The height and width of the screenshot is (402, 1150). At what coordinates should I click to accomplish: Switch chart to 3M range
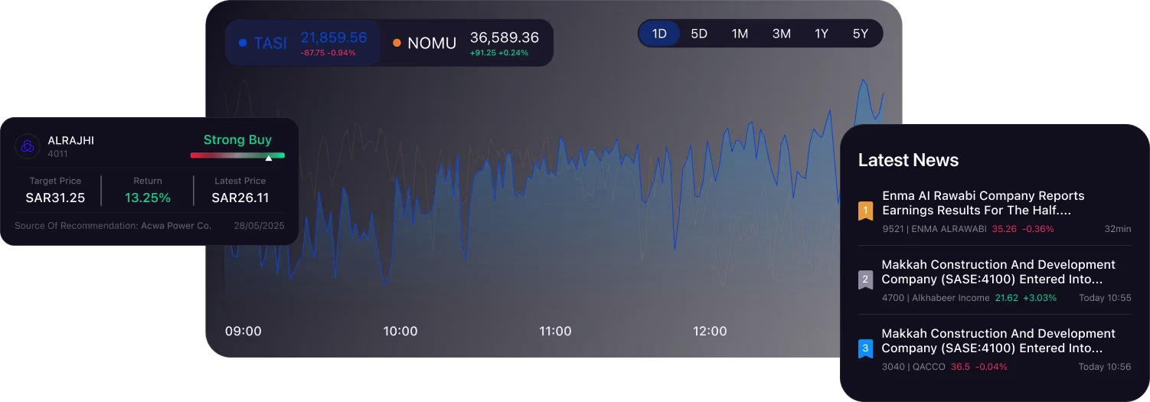(781, 34)
